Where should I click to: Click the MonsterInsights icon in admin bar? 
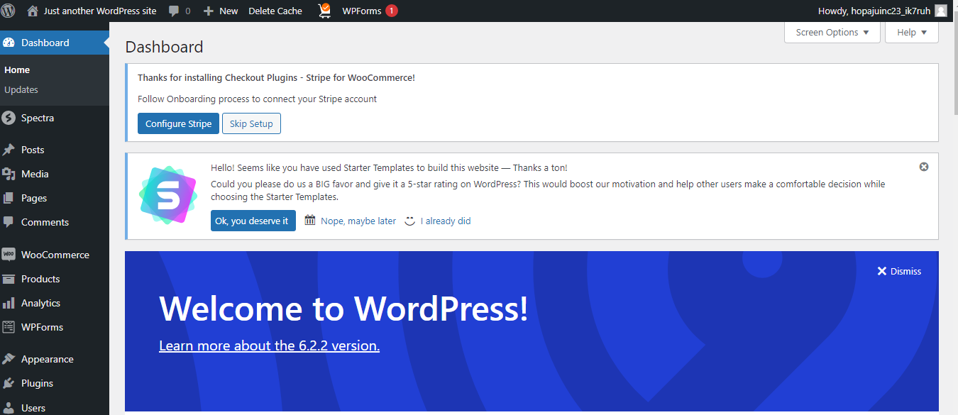324,10
